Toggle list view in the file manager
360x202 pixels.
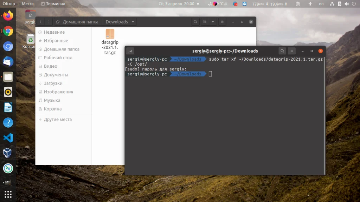pyautogui.click(x=205, y=21)
